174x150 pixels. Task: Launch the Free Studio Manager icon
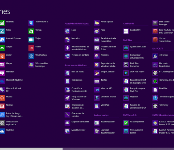tap(155, 23)
